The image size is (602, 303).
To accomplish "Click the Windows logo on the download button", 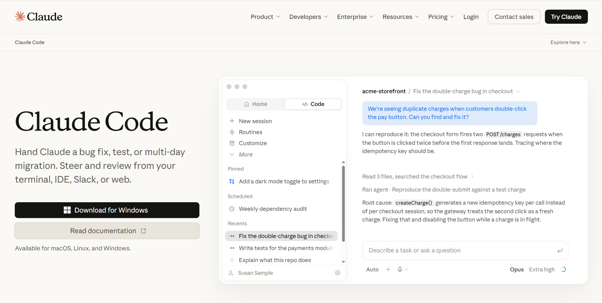I will click(x=67, y=210).
